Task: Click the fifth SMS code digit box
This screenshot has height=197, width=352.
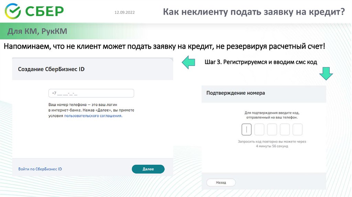Action: click(x=297, y=129)
